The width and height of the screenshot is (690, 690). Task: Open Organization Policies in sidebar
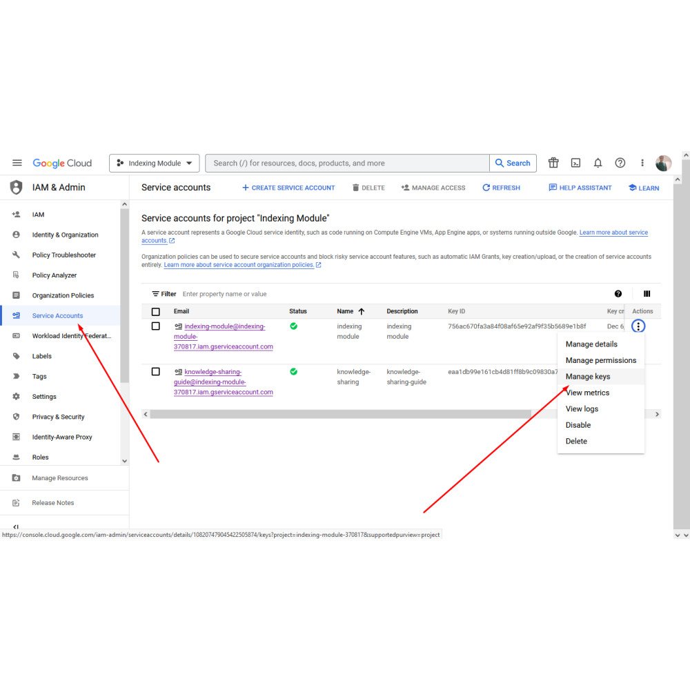(60, 295)
